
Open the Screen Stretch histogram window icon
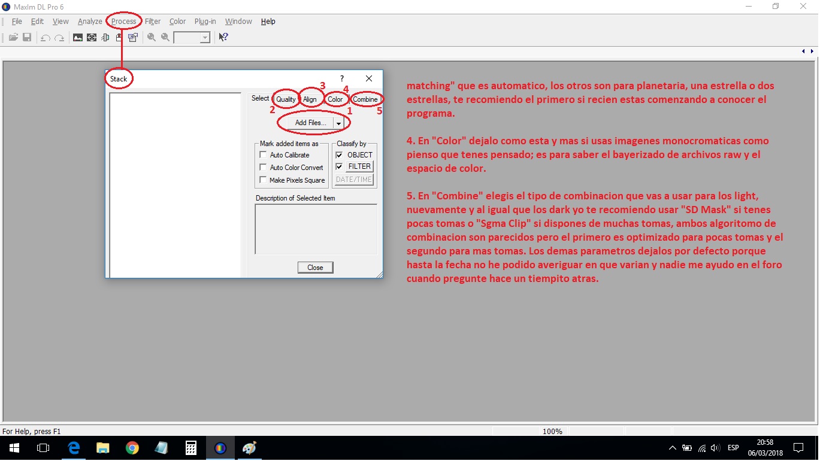click(78, 37)
